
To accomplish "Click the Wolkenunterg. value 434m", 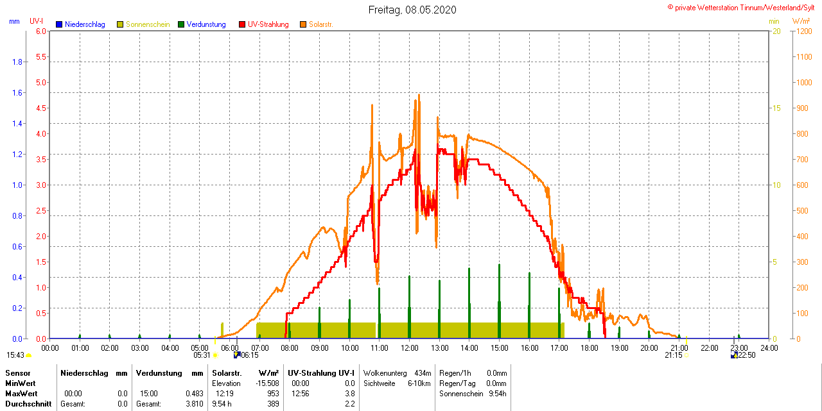I will [423, 373].
